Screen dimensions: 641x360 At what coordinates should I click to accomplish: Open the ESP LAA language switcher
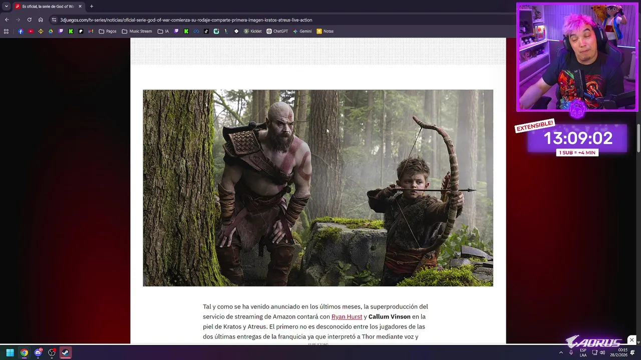tap(583, 352)
